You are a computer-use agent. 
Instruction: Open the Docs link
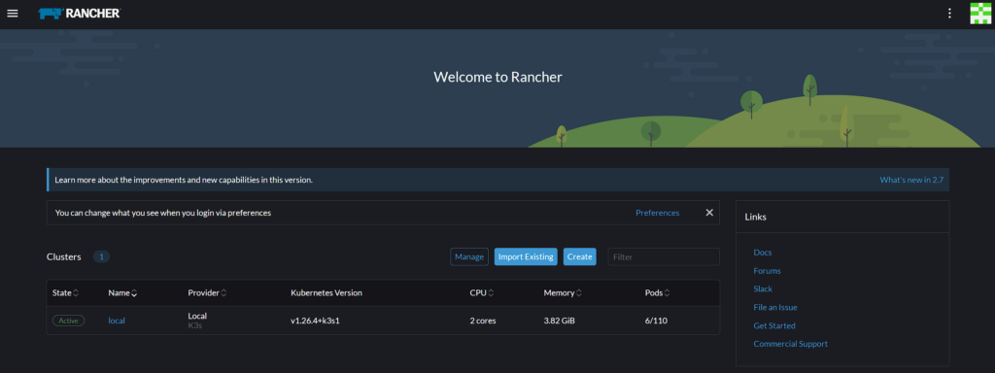pos(763,253)
